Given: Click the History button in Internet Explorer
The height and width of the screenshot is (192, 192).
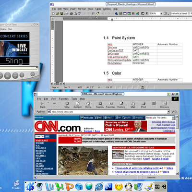Looking at the screenshot, I should coord(121,105).
